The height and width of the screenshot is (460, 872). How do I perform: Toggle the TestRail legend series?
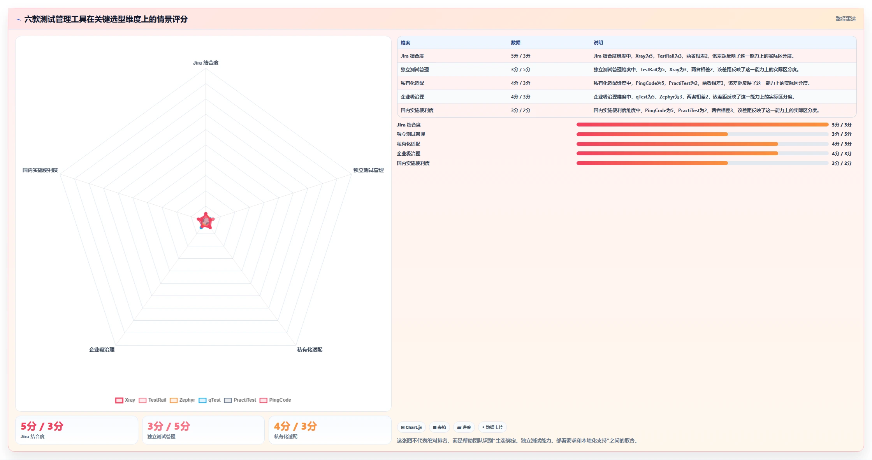[152, 400]
